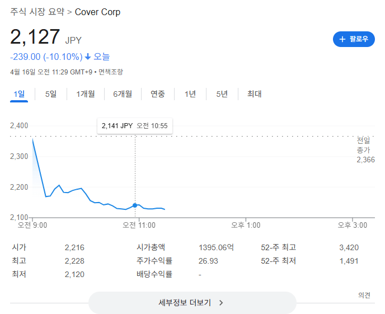Switch chart to the 1년 tab
The width and height of the screenshot is (385, 314).
[190, 94]
